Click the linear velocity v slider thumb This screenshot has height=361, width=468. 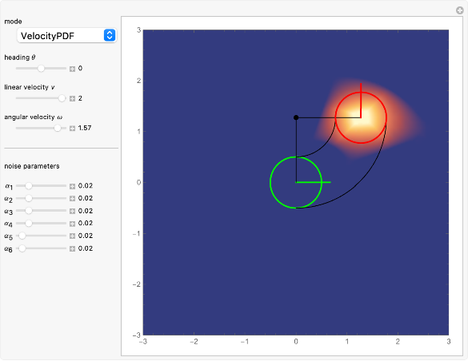pyautogui.click(x=62, y=98)
